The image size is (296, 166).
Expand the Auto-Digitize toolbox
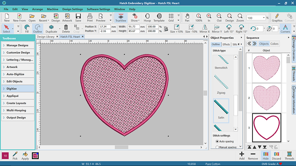point(18,74)
